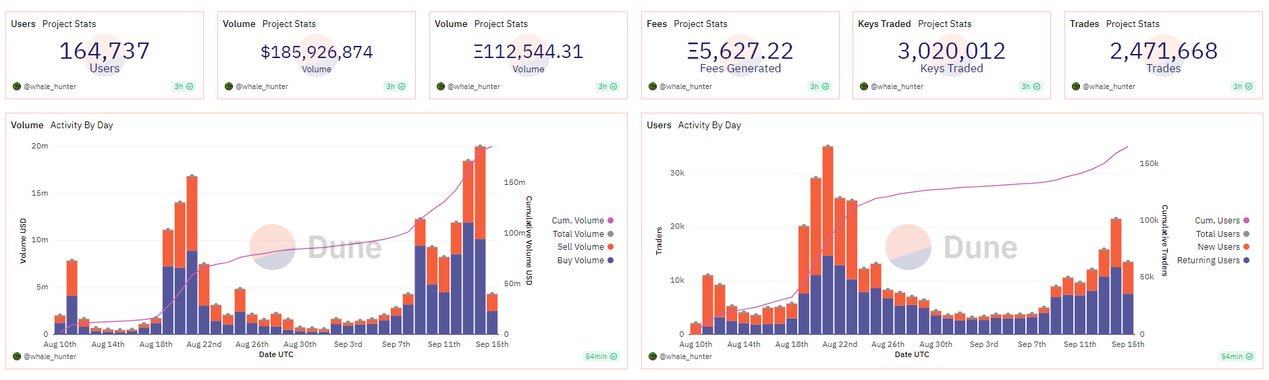This screenshot has width=1269, height=380.
Task: Click the refresh checkmark on the Trades card
Action: [1249, 86]
